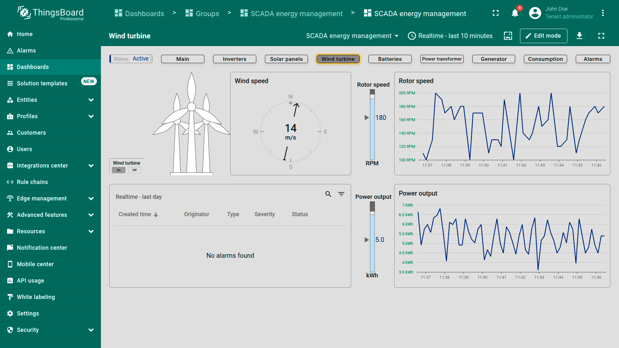
Task: Click the dashboard image update icon
Action: (x=508, y=36)
